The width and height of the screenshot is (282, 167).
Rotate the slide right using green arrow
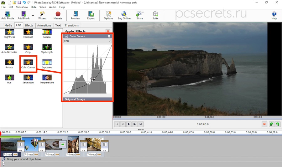[278, 124]
